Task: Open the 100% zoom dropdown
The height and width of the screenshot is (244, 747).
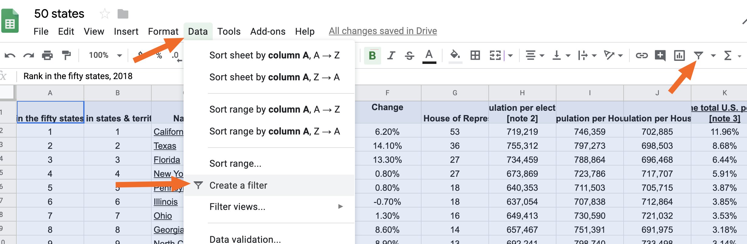Action: coord(105,55)
